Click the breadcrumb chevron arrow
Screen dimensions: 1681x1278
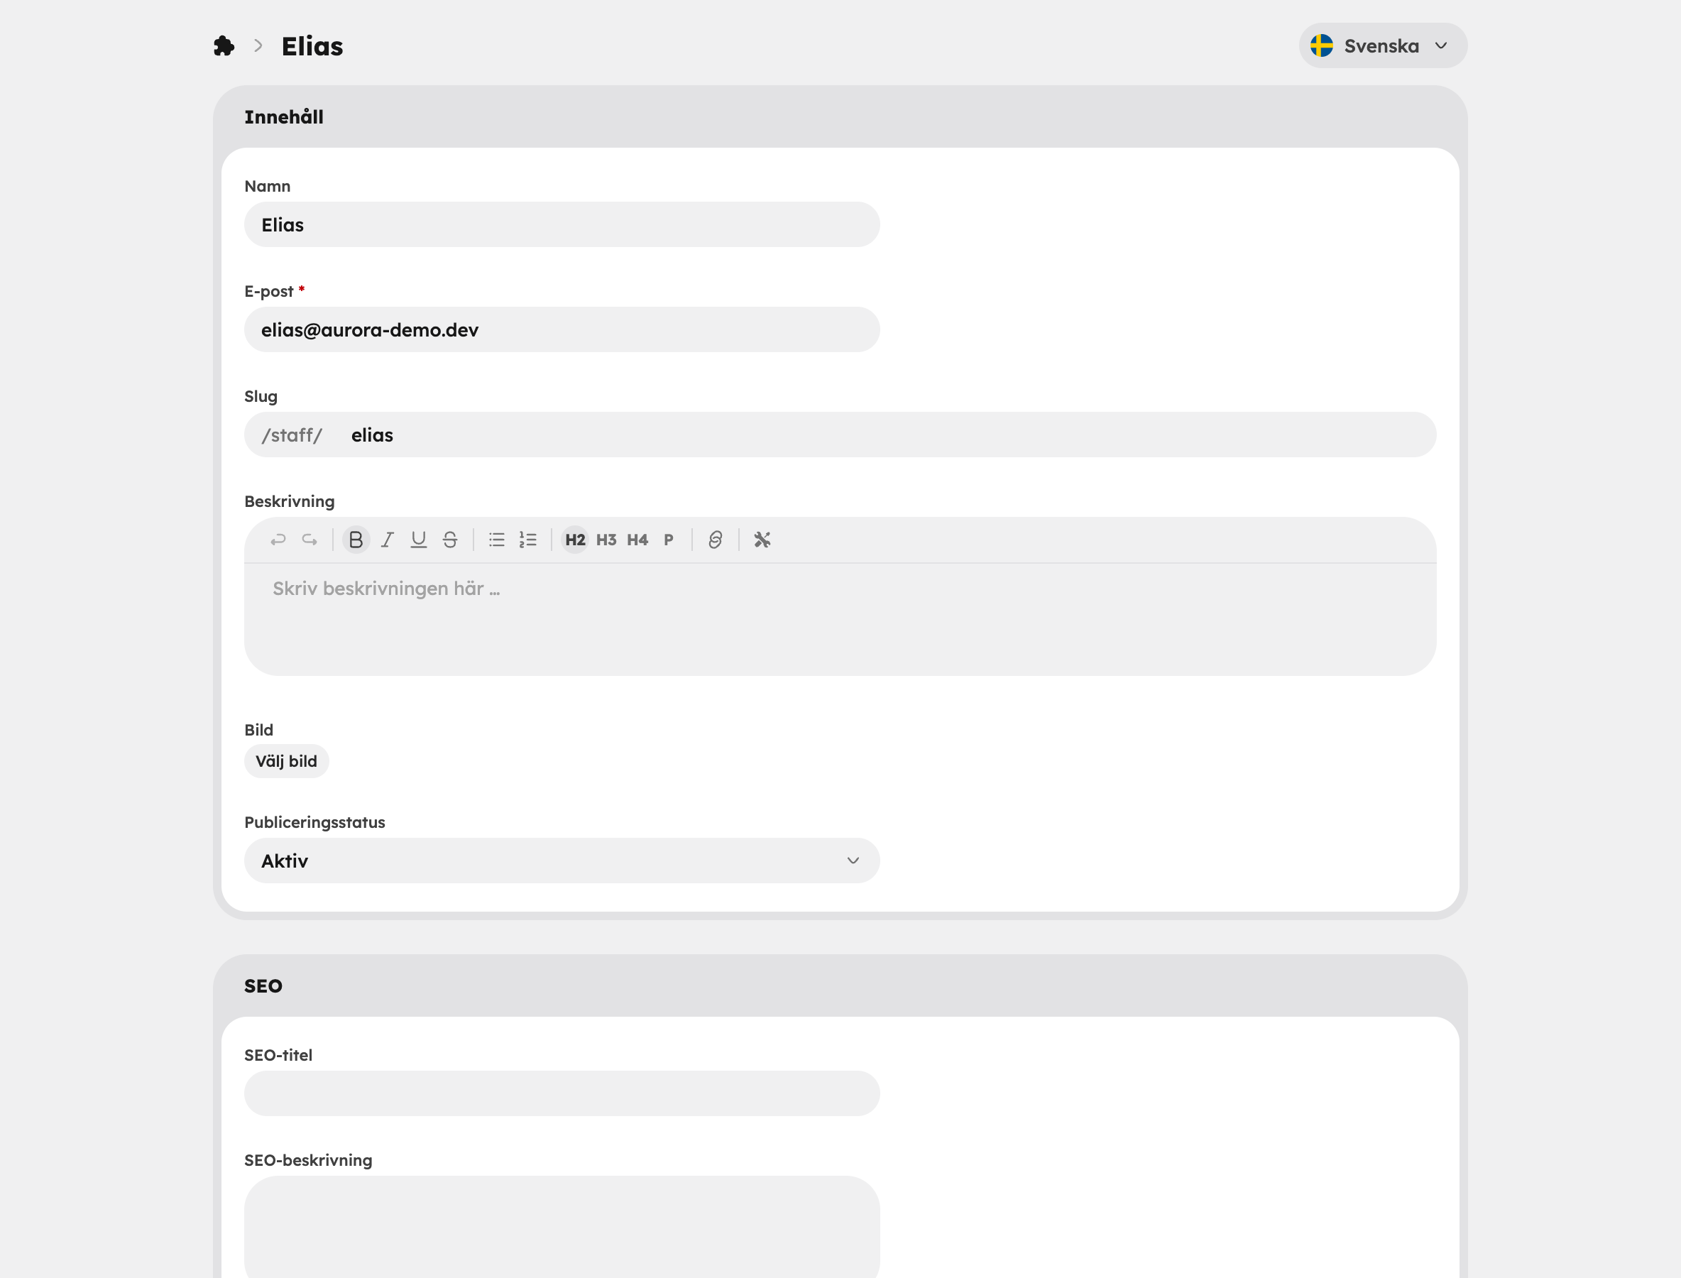[x=258, y=45]
